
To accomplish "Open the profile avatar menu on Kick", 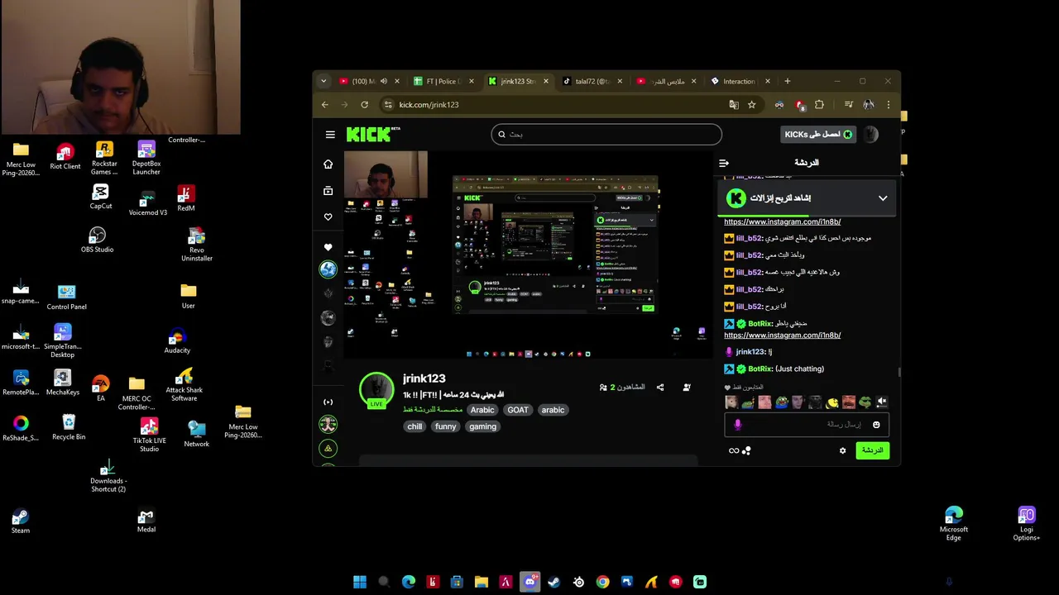I will (x=871, y=135).
